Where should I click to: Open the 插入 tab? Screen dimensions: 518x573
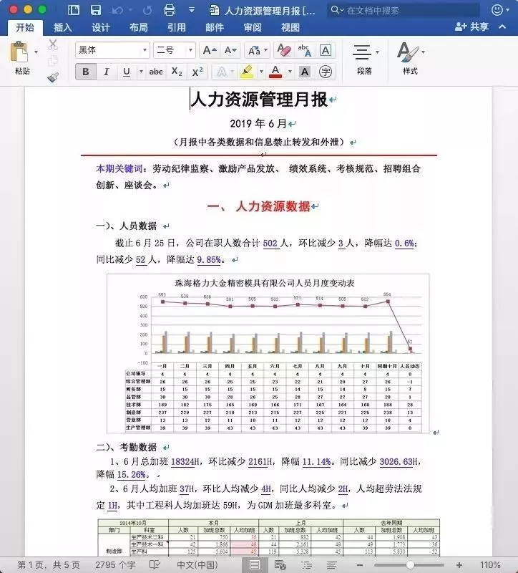click(x=63, y=27)
